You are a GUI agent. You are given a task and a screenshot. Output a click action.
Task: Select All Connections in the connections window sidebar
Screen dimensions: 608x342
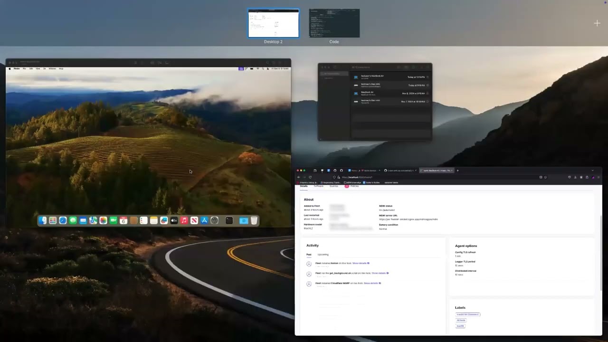click(x=334, y=74)
